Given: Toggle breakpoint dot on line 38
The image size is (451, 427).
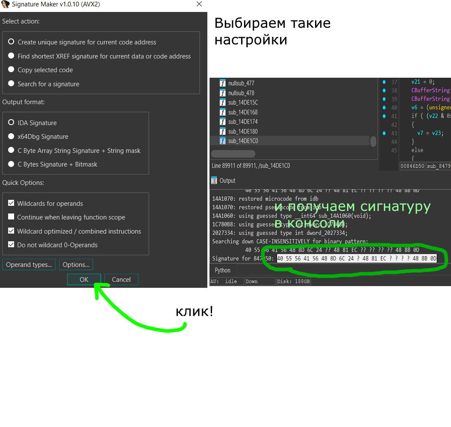Looking at the screenshot, I should [x=384, y=91].
